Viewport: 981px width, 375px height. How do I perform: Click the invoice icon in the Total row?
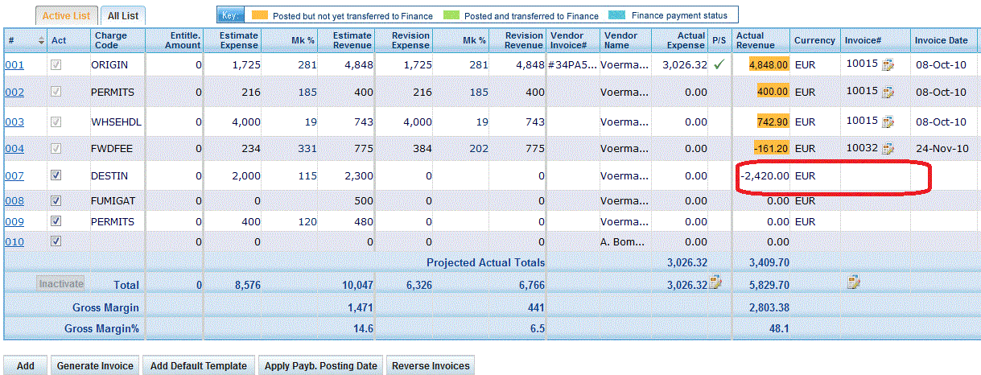(854, 282)
